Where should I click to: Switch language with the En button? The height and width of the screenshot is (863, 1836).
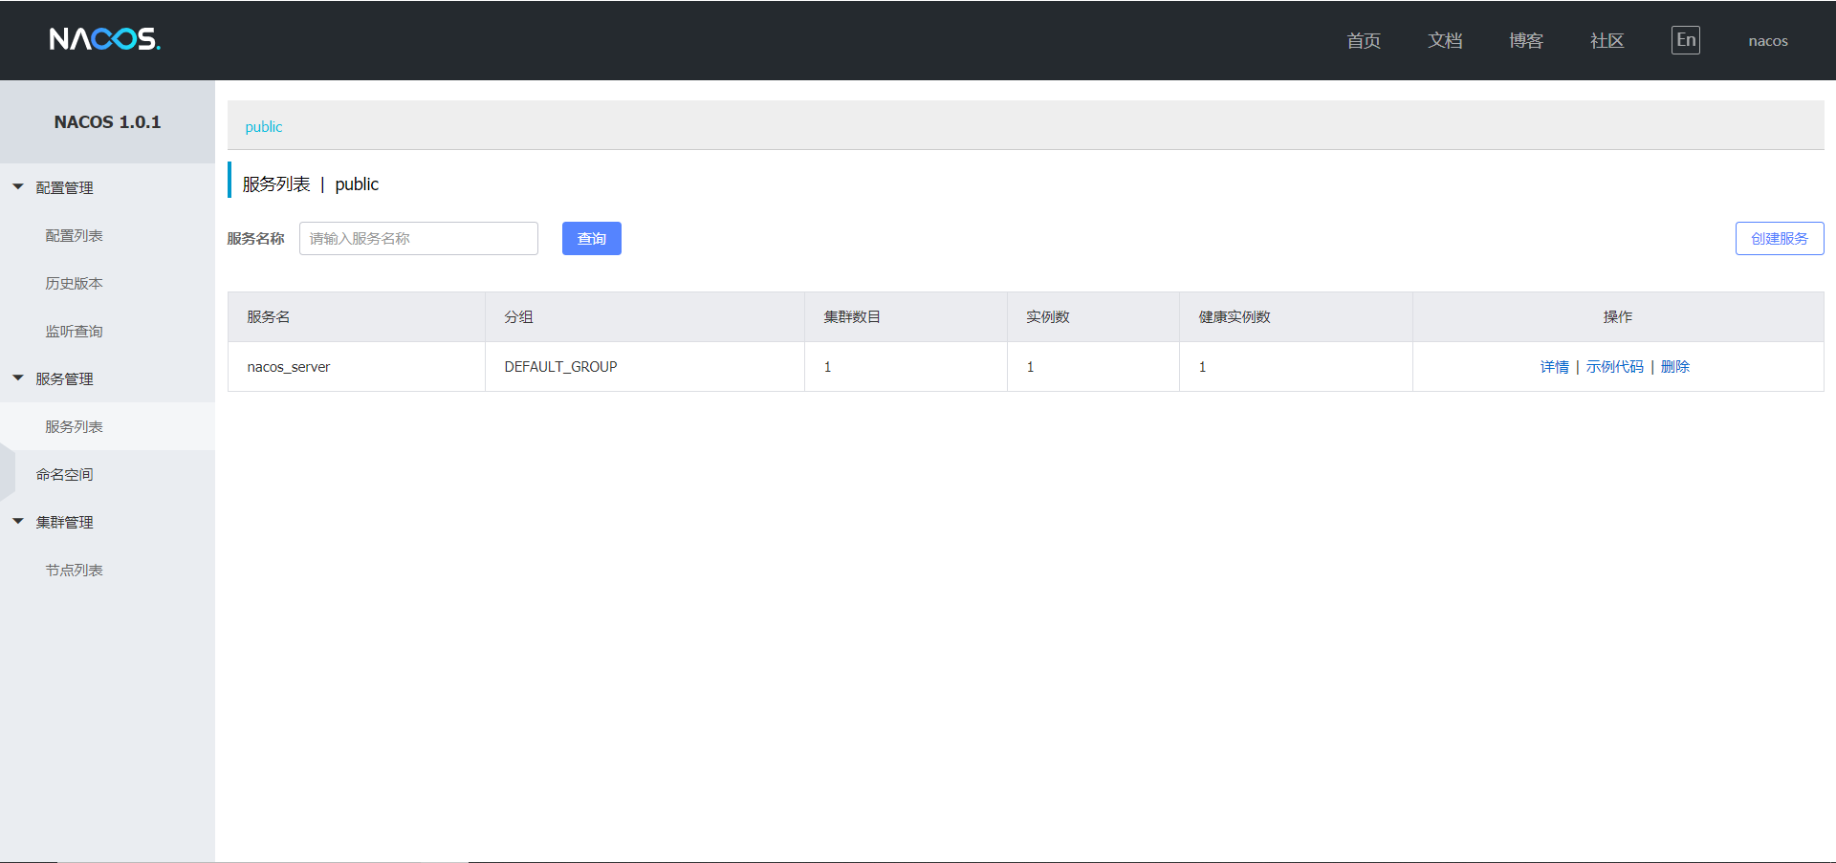tap(1685, 40)
